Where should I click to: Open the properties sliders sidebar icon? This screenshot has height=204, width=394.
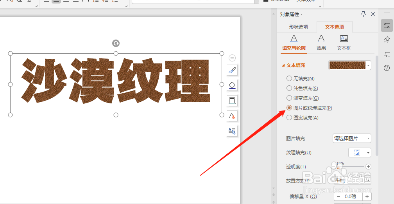pyautogui.click(x=387, y=25)
